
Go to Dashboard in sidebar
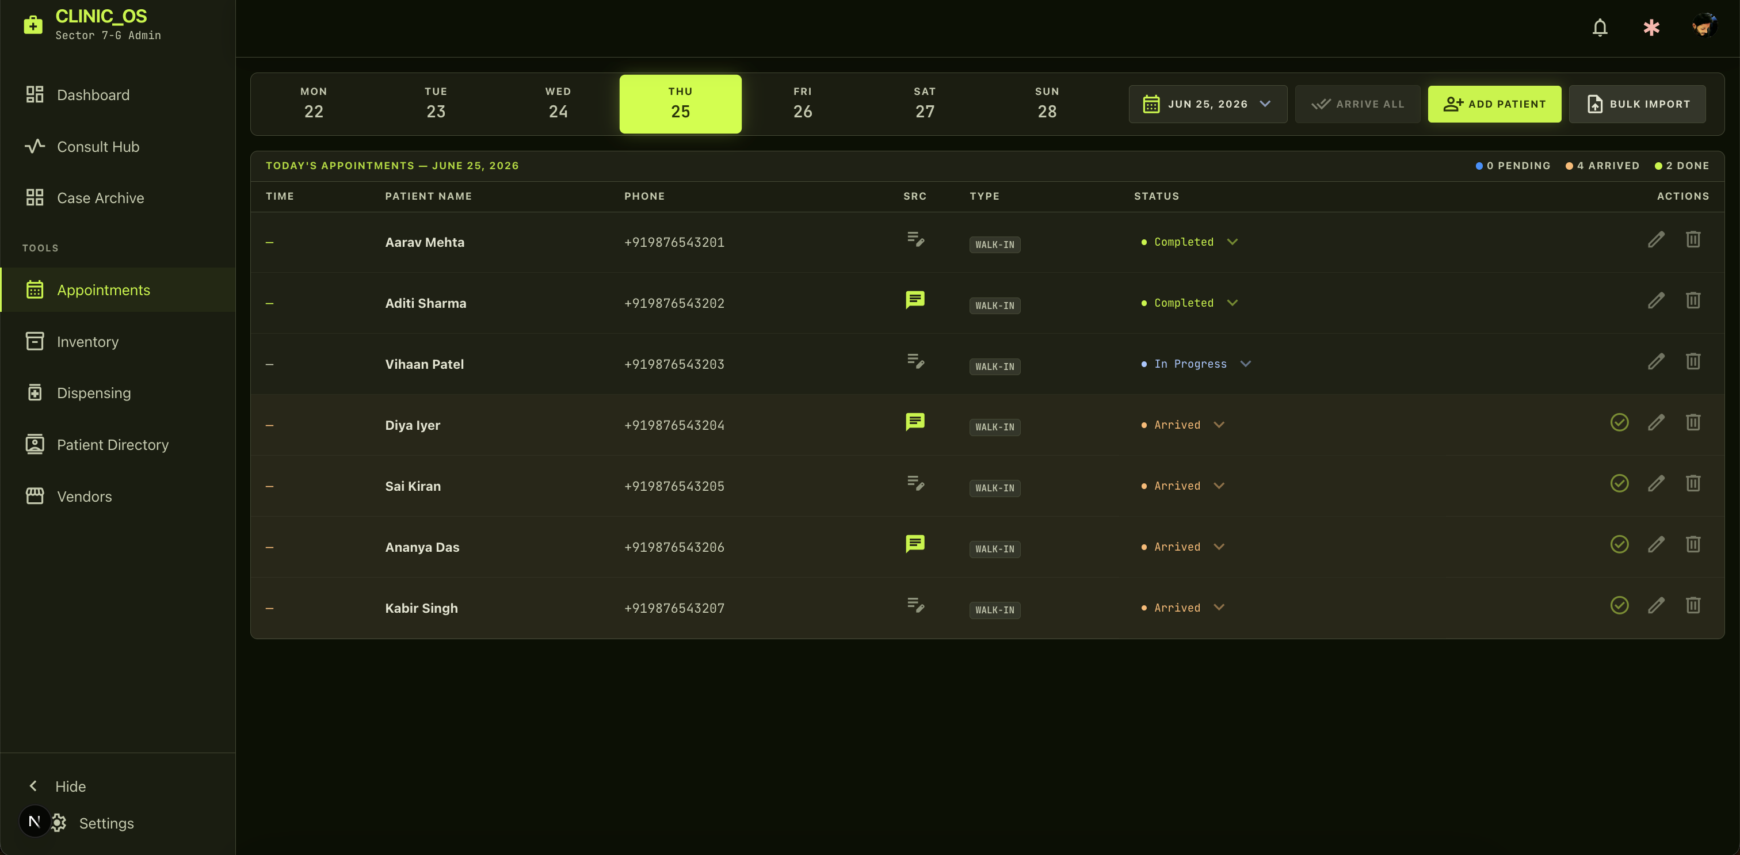[117, 96]
